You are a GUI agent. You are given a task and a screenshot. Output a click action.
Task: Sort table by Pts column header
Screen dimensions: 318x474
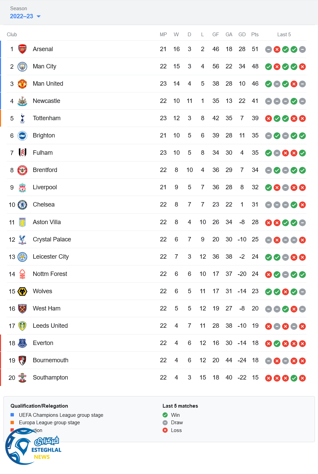(255, 35)
